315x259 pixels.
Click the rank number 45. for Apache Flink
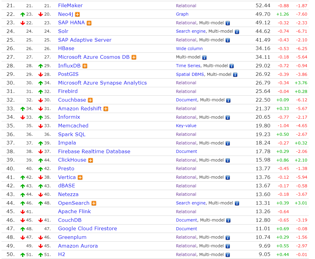[x=11, y=211]
